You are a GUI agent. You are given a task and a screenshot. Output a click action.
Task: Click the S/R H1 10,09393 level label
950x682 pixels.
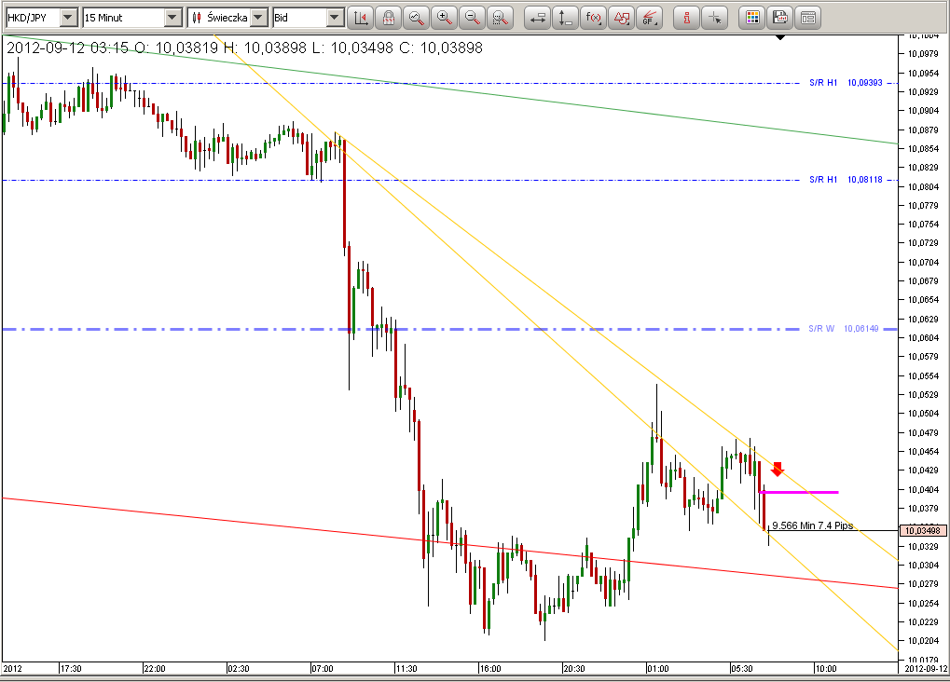pos(846,83)
